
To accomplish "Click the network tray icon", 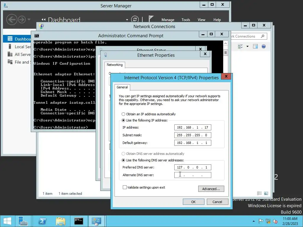I will pos(268,221).
